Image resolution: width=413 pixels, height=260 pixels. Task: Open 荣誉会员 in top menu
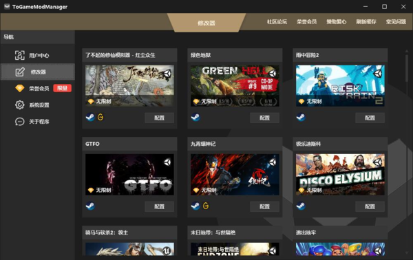click(x=306, y=22)
